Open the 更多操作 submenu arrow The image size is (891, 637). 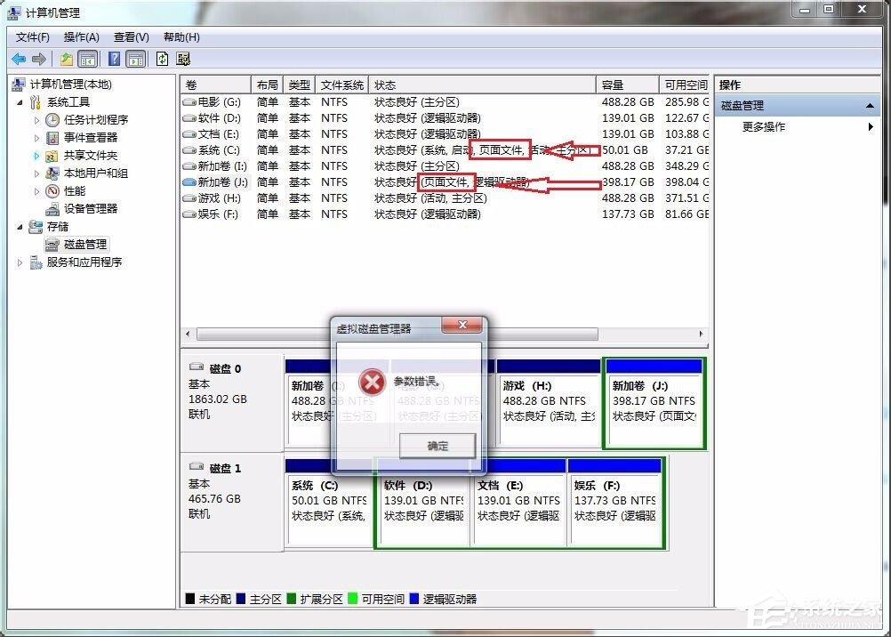pyautogui.click(x=872, y=126)
